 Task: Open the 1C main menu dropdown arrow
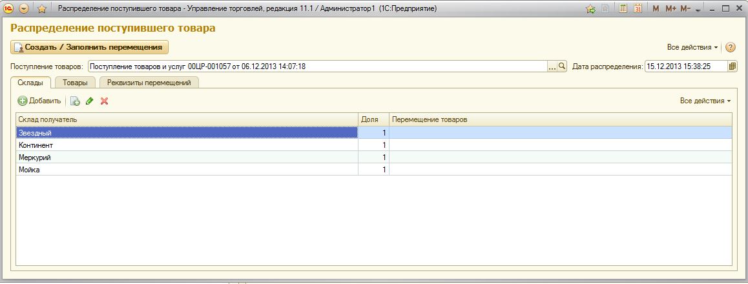tap(24, 8)
